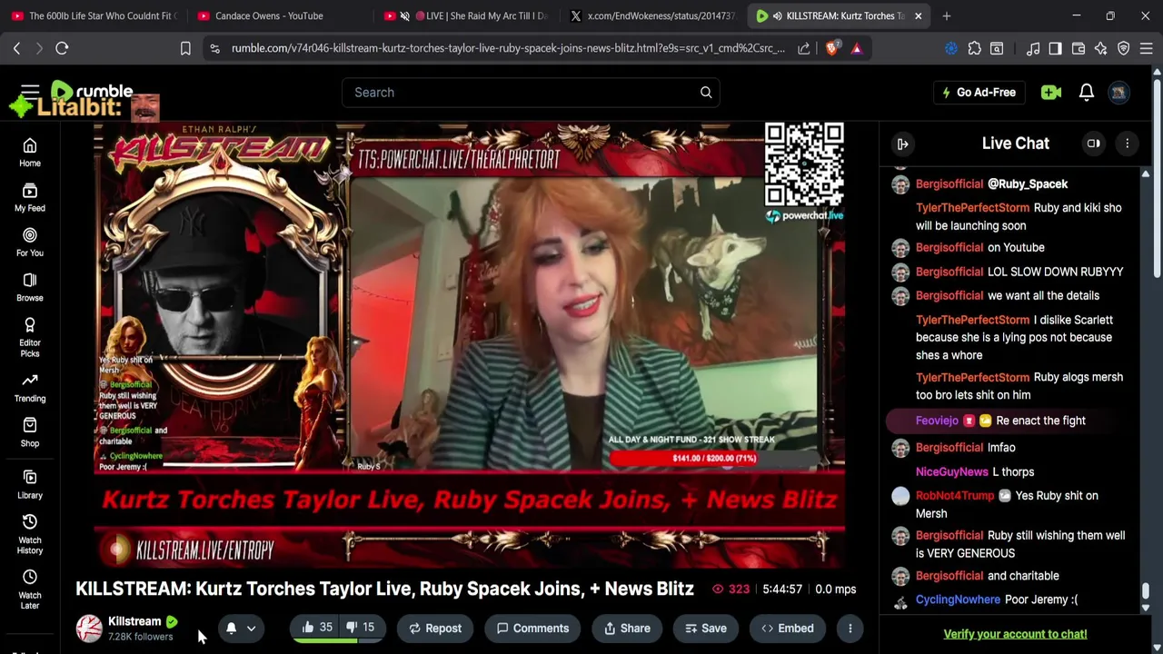The image size is (1163, 654).
Task: Open My Feed in the sidebar
Action: [x=30, y=197]
